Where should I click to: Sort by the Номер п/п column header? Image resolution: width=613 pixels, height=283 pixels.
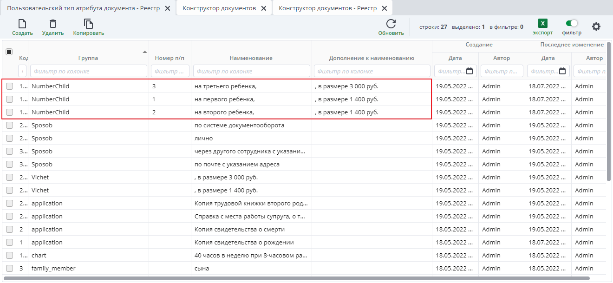coord(170,58)
